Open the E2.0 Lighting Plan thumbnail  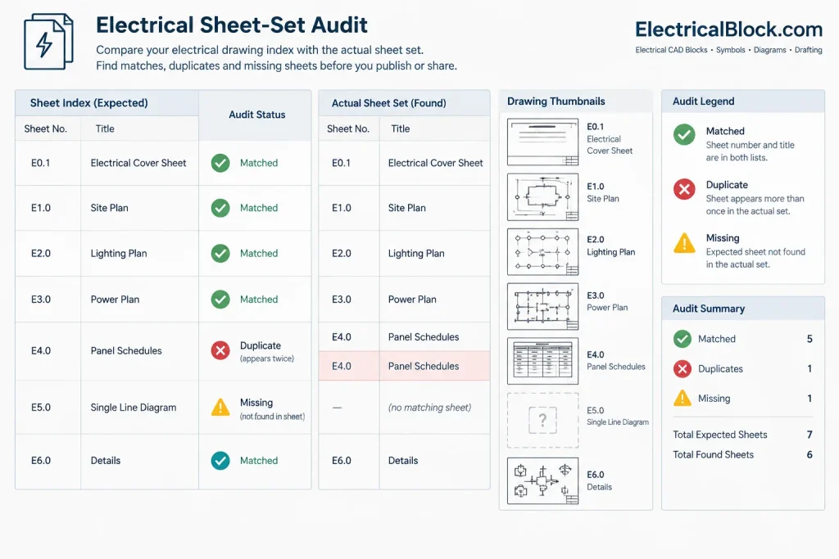tap(542, 252)
